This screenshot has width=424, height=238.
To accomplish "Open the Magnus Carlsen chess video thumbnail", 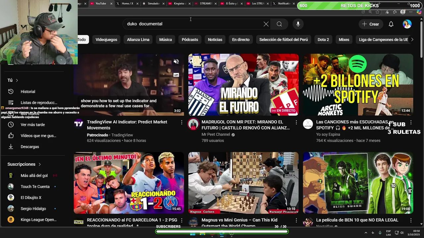I will pos(243,183).
